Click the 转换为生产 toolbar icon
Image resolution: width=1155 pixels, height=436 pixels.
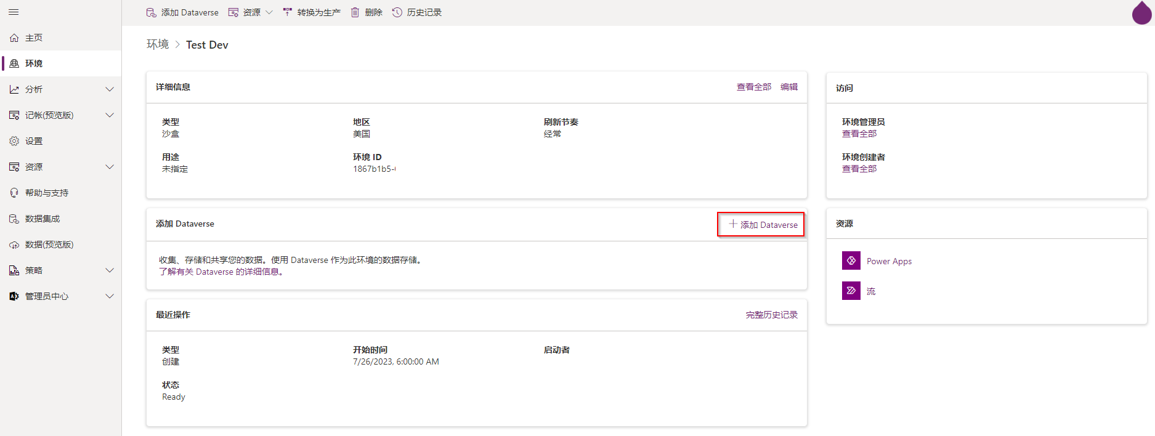[x=288, y=12]
